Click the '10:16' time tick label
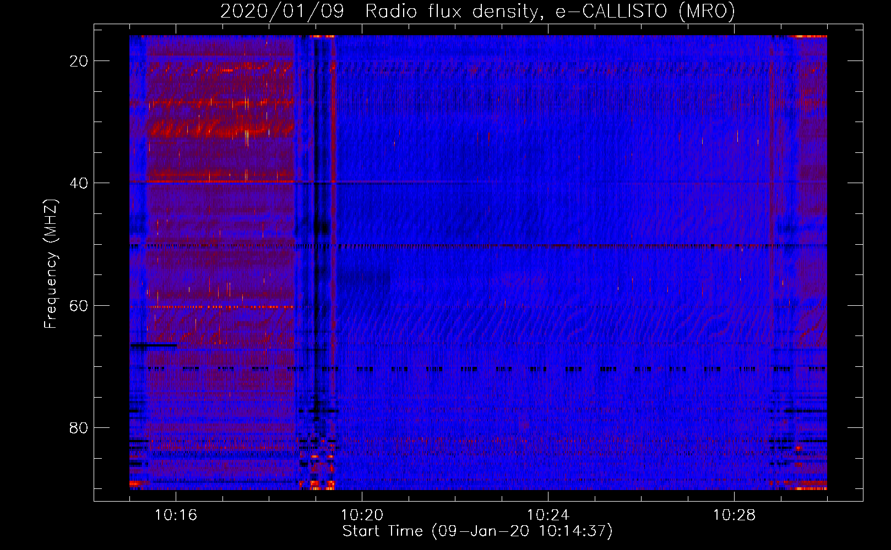Screen dimensions: 891x550 pos(176,515)
